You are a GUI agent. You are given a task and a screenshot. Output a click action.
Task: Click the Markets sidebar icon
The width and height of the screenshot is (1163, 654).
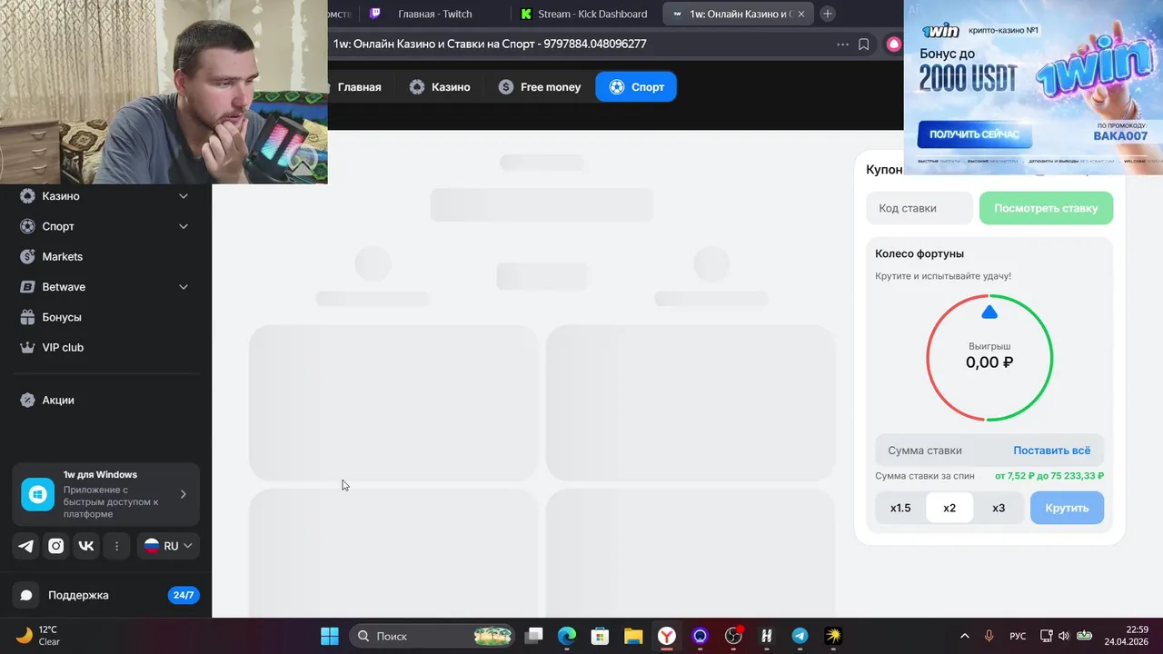point(27,256)
